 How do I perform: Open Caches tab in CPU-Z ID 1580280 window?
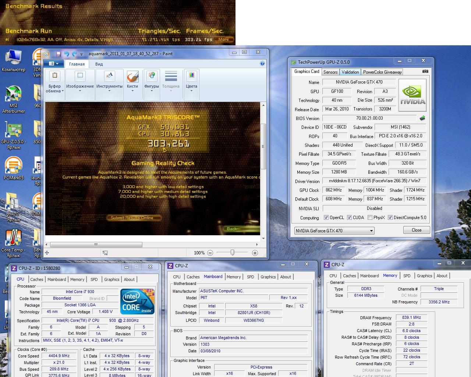37,279
